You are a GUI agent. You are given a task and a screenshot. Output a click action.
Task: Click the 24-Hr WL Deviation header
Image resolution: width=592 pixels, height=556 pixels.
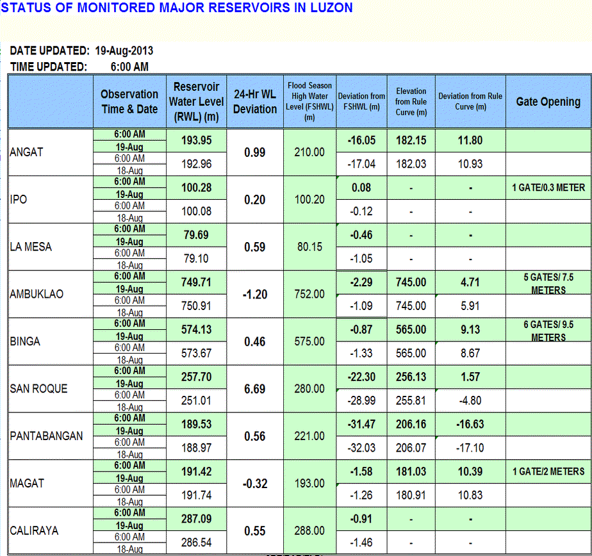(254, 102)
